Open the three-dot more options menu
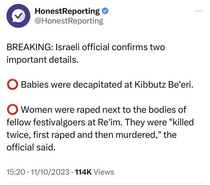The image size is (210, 185). pyautogui.click(x=198, y=11)
